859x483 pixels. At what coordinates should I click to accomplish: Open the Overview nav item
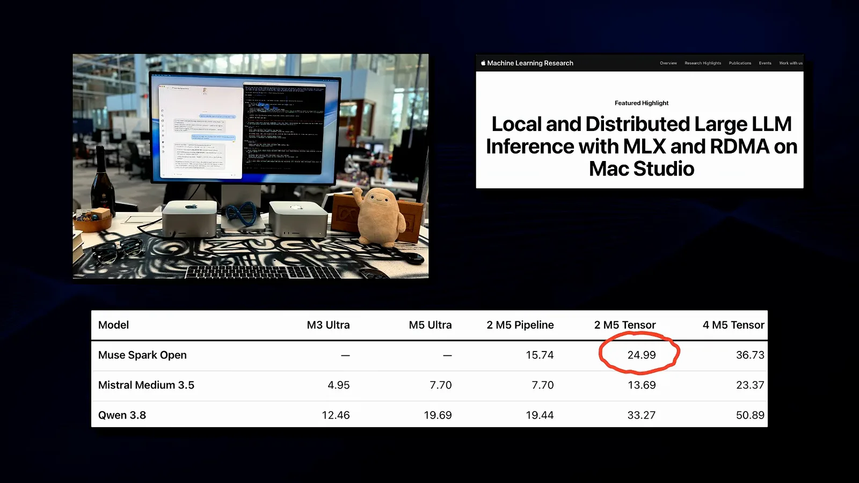[668, 63]
